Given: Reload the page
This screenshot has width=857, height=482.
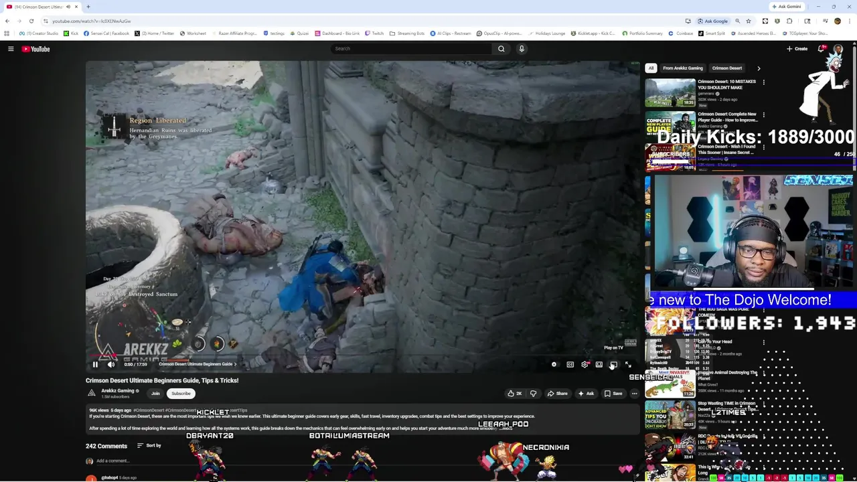Looking at the screenshot, I should (x=31, y=21).
